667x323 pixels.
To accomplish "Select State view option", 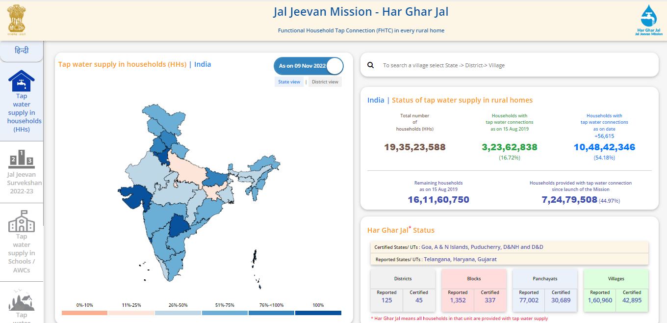I will click(289, 82).
